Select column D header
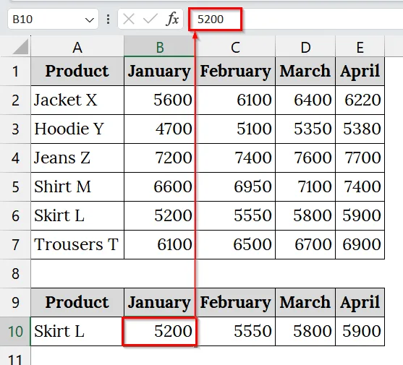 [305, 46]
